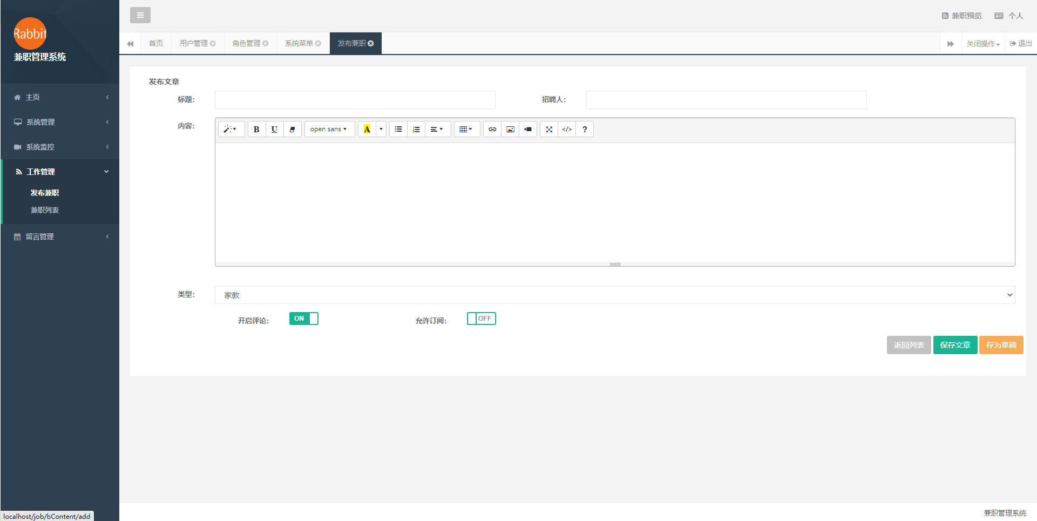Open the magic wand style dropdown
Image resolution: width=1037 pixels, height=521 pixels.
click(x=231, y=129)
